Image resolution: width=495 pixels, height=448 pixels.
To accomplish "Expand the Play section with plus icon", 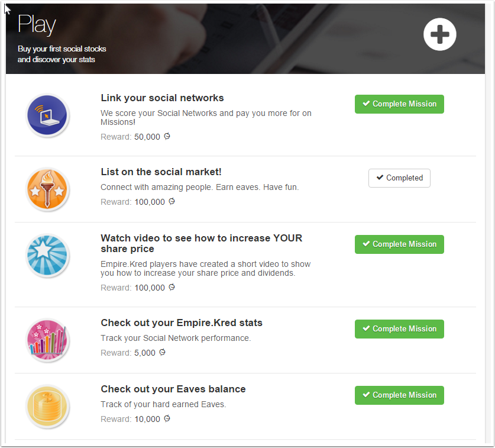I will [440, 34].
